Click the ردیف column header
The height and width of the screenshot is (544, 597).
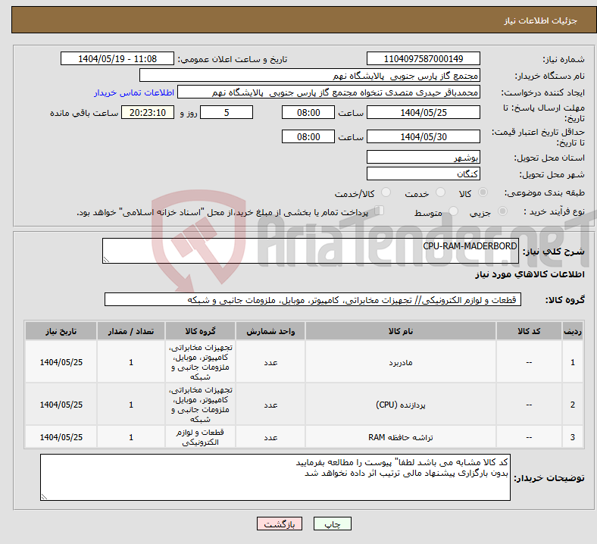pyautogui.click(x=572, y=331)
